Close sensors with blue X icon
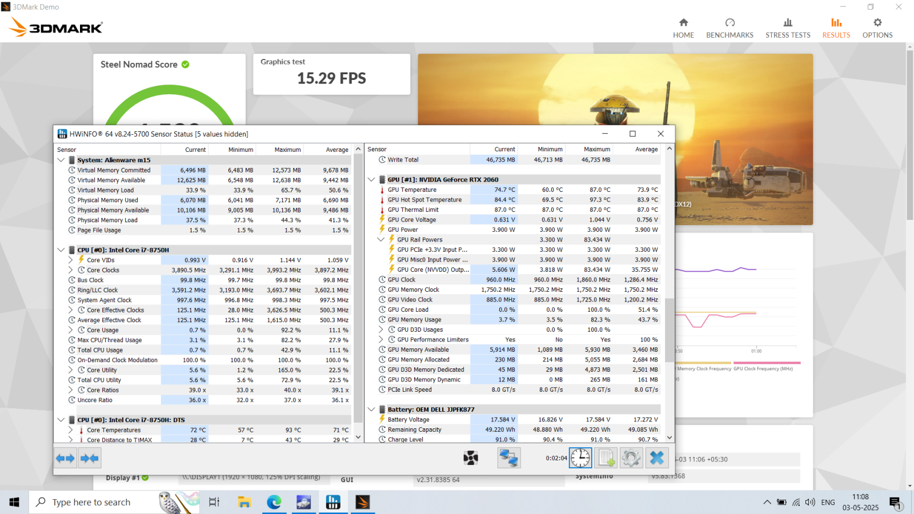The height and width of the screenshot is (514, 914). click(x=657, y=458)
